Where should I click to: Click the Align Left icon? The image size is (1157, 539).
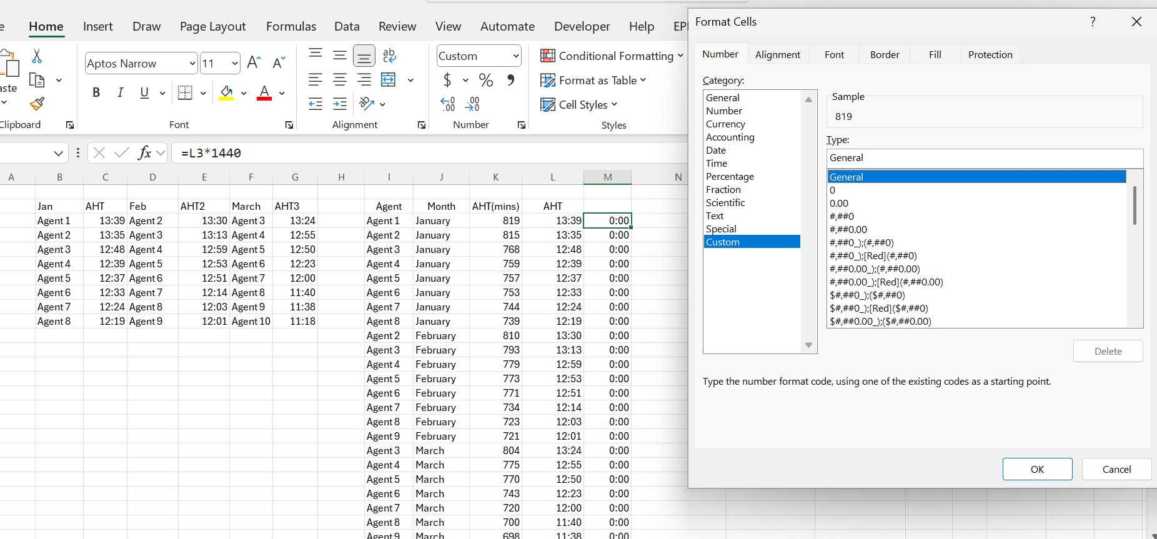tap(315, 80)
